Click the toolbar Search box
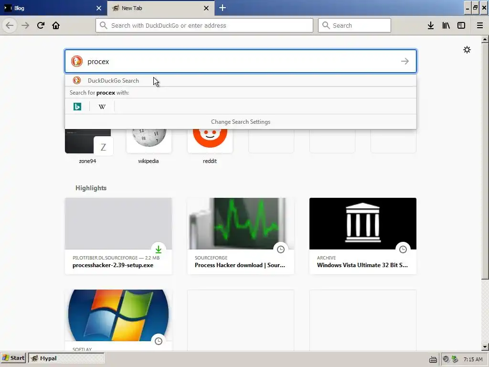This screenshot has width=489, height=367. tap(354, 25)
